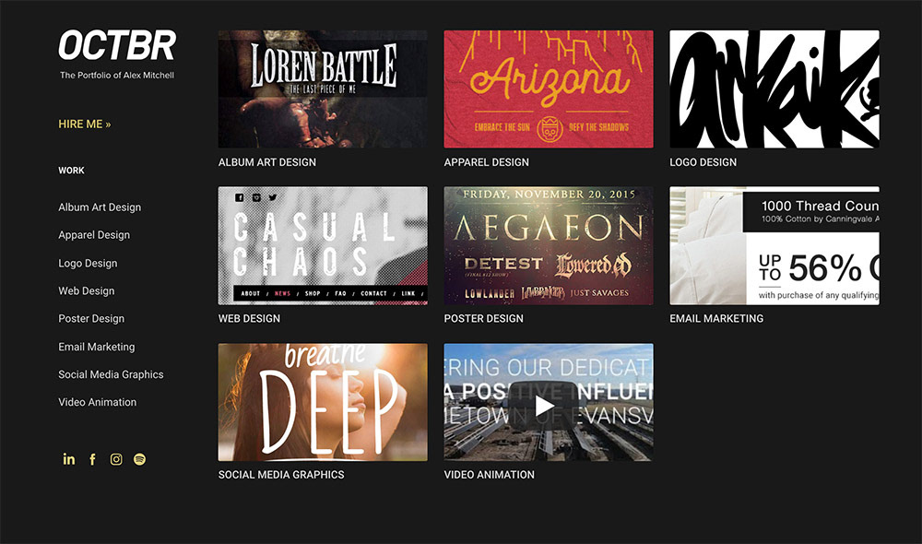Open the Breathe Deep social graphics thumbnail
The image size is (922, 544).
coord(323,402)
